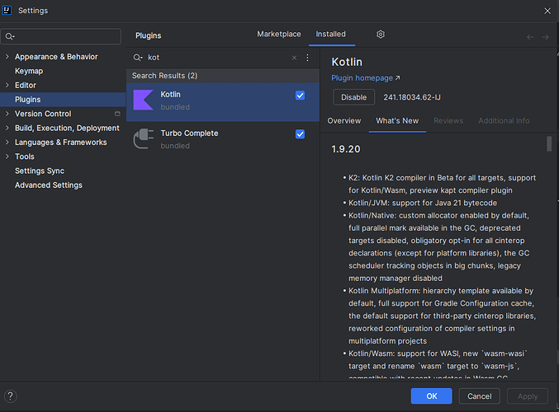Click the plugins settings gear icon
Screen dimensions: 559x412
pyautogui.click(x=381, y=35)
